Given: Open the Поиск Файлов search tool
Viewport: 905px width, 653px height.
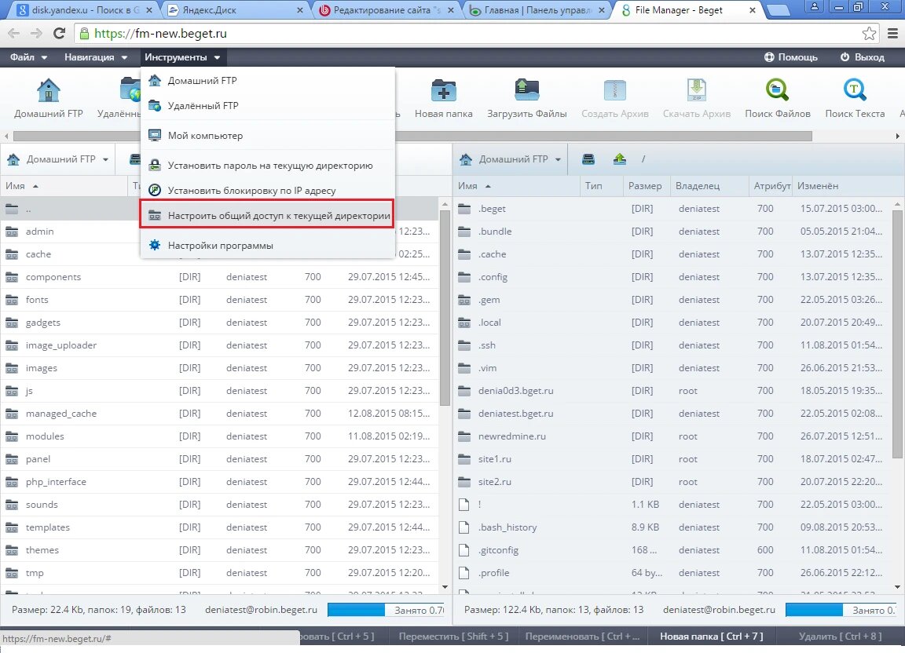Looking at the screenshot, I should coord(777,99).
